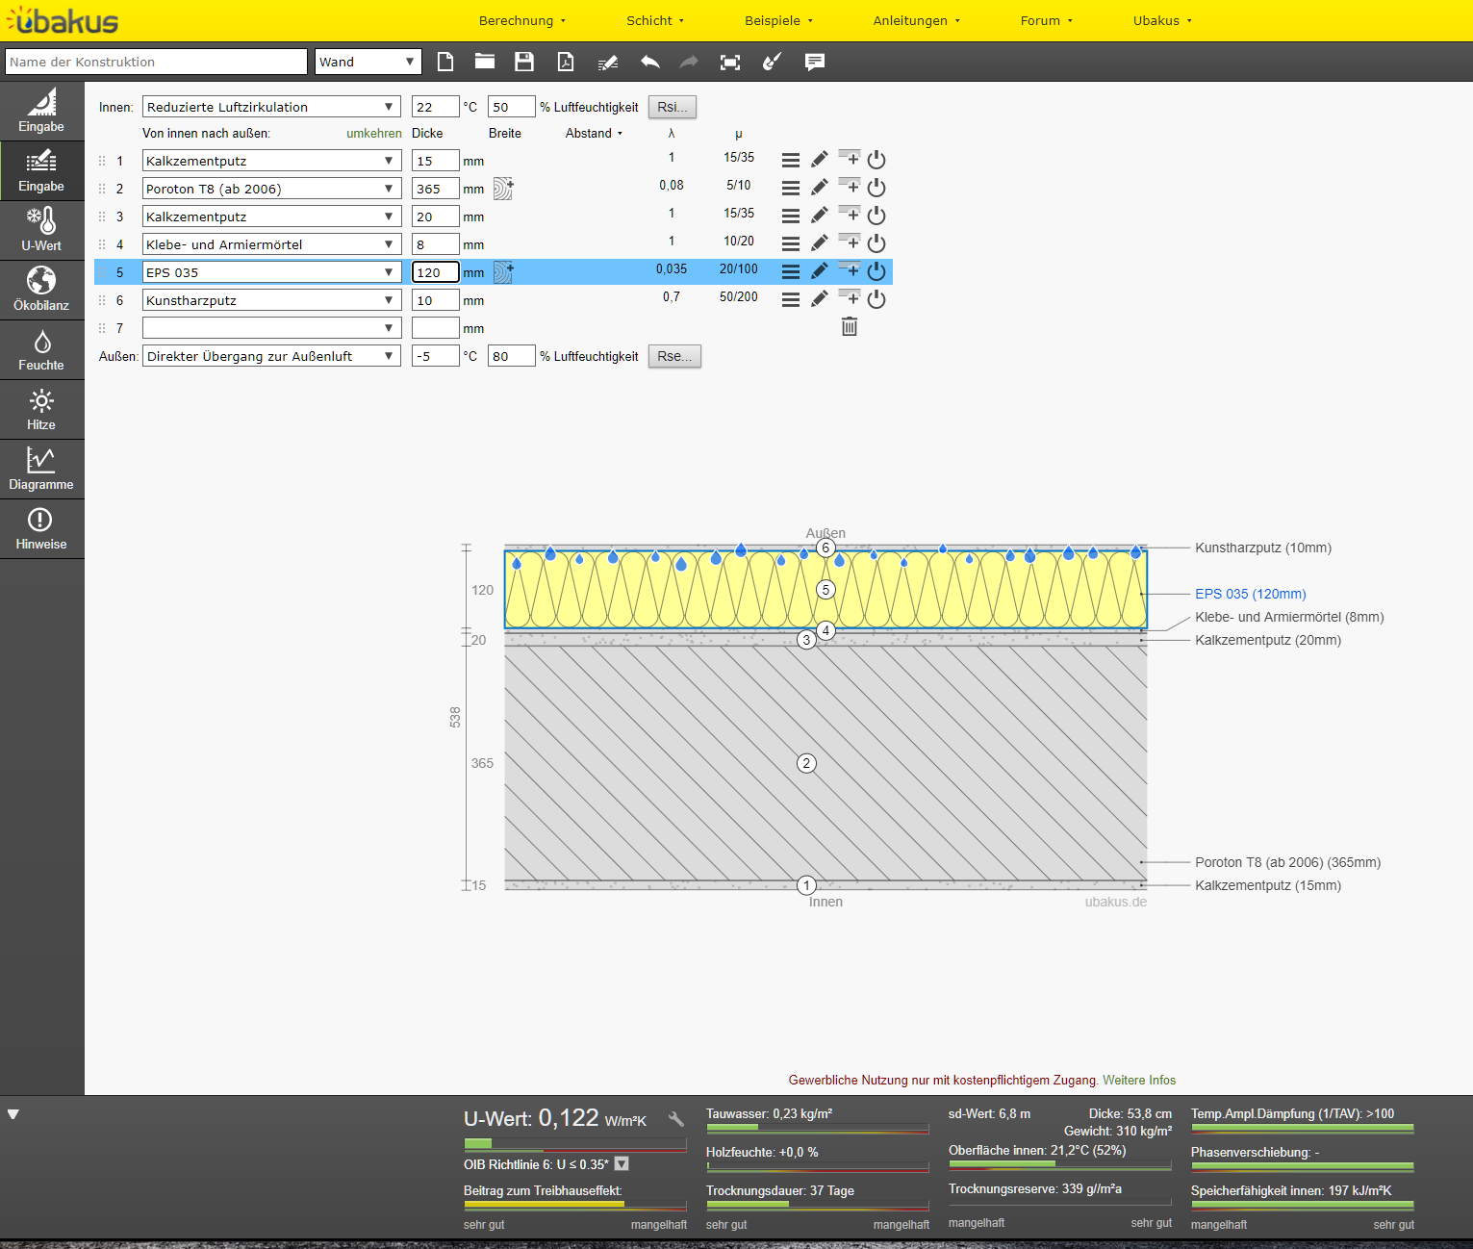
Task: Click umkehren link to reverse layers
Action: pos(374,134)
